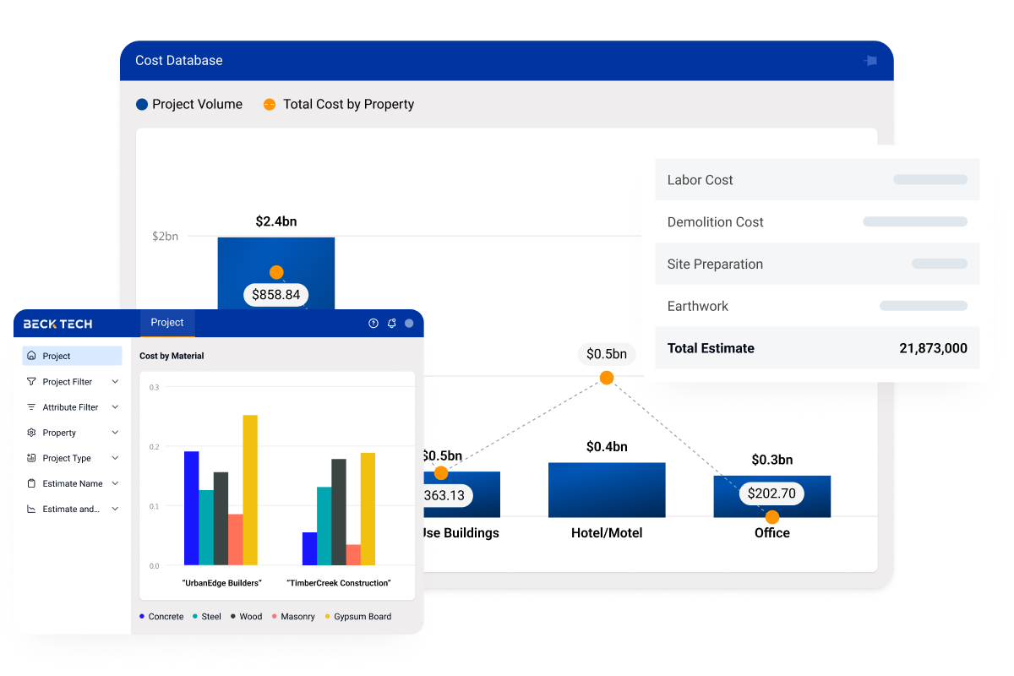The width and height of the screenshot is (1014, 676).
Task: Expand the Estimate Name chevron
Action: point(115,483)
